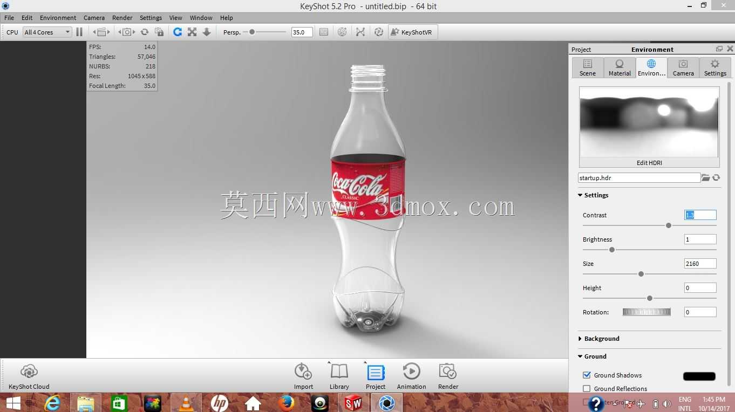Toggle the Ground Shadows checkbox
The image size is (735, 412).
(587, 375)
